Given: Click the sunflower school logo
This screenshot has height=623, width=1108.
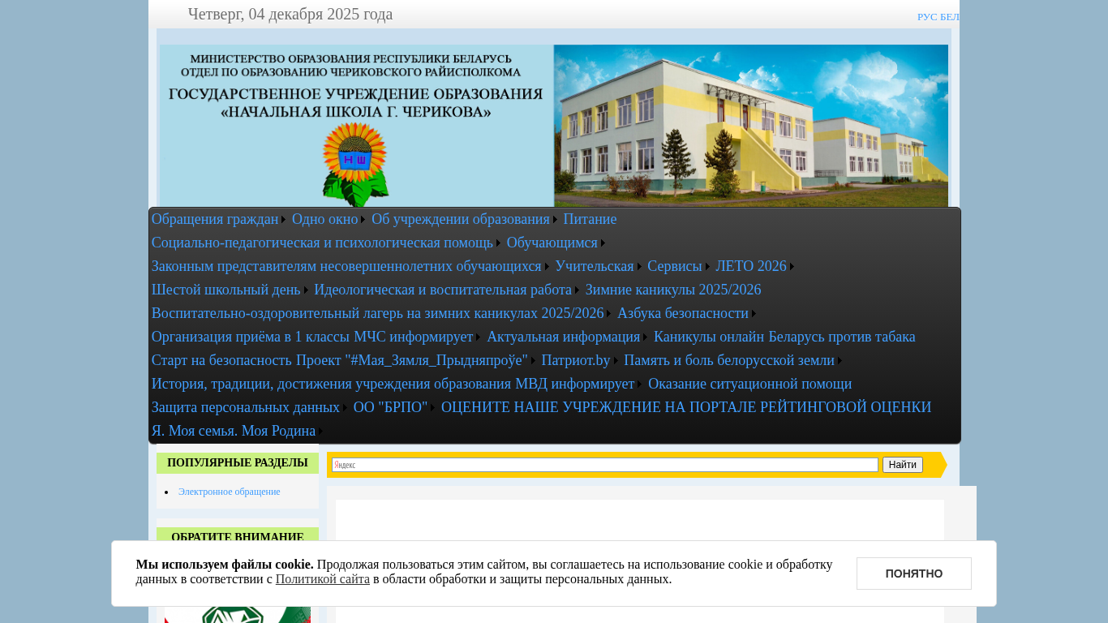Looking at the screenshot, I should pyautogui.click(x=355, y=164).
